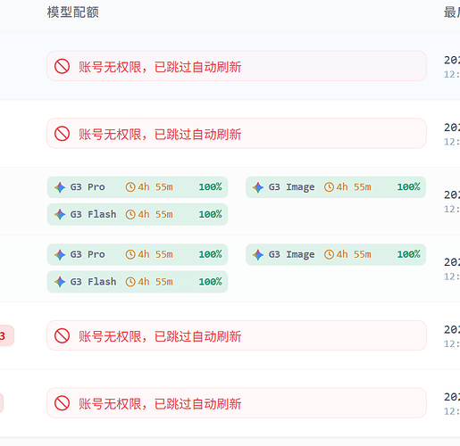This screenshot has width=460, height=446.
Task: Click the Gemini star icon on the lower G3 Image badge
Action: point(258,255)
